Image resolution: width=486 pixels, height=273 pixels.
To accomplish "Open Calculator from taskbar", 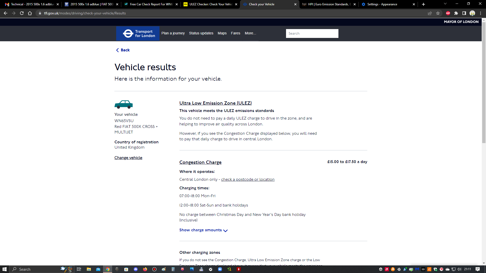I will [173, 269].
